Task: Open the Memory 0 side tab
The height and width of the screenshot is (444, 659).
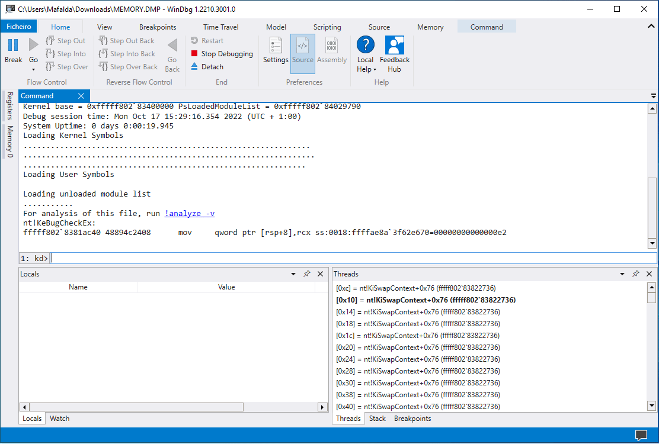Action: click(x=9, y=141)
